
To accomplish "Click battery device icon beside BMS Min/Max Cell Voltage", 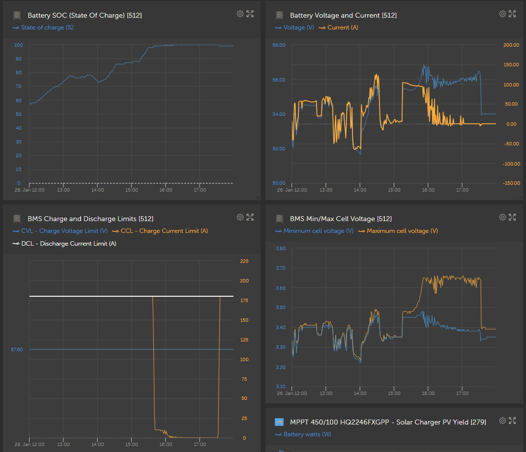I will tap(279, 219).
